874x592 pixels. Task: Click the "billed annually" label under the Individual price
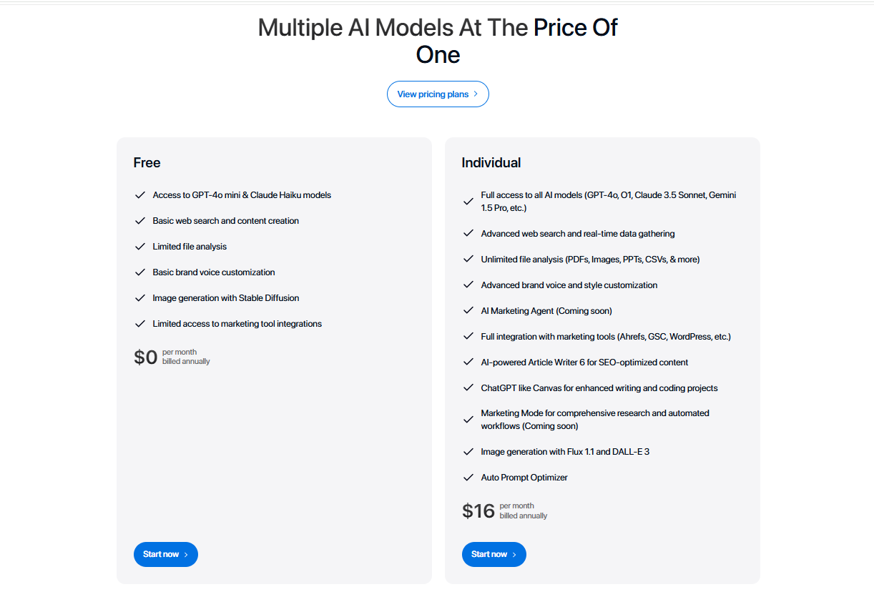[524, 515]
